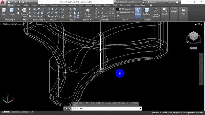
Task: Open the Layers panel button
Action: pos(165,11)
